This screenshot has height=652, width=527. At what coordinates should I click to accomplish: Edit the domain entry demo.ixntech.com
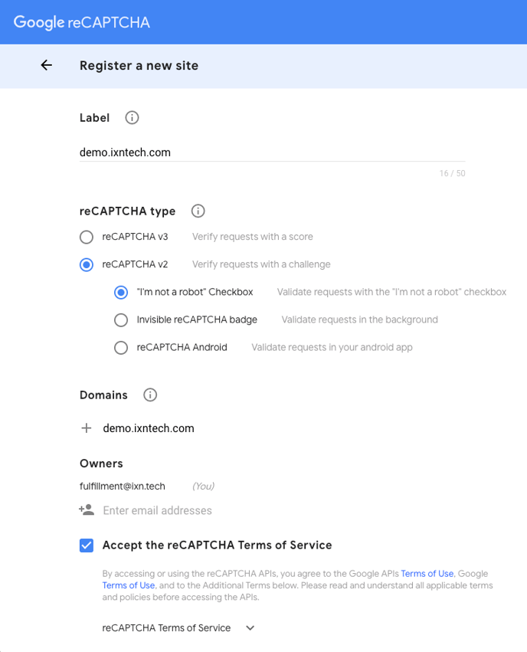(149, 428)
